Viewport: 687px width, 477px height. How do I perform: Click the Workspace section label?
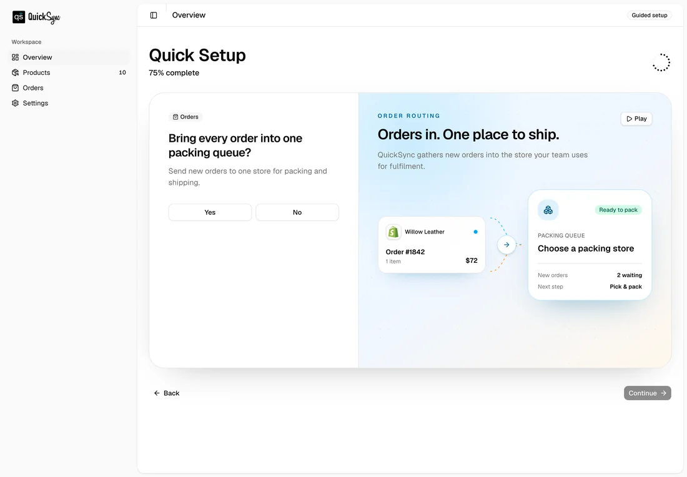coord(26,42)
